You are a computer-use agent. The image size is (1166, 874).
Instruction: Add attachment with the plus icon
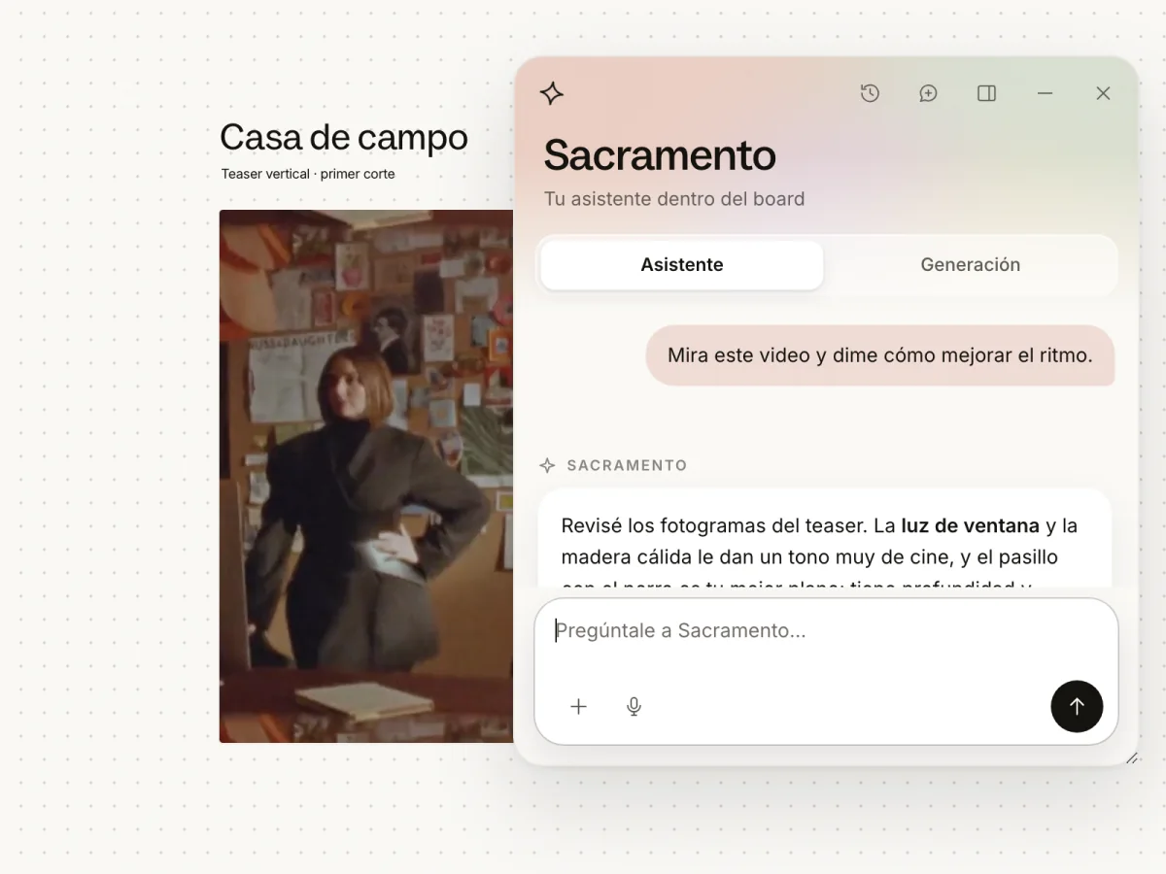[x=578, y=707]
